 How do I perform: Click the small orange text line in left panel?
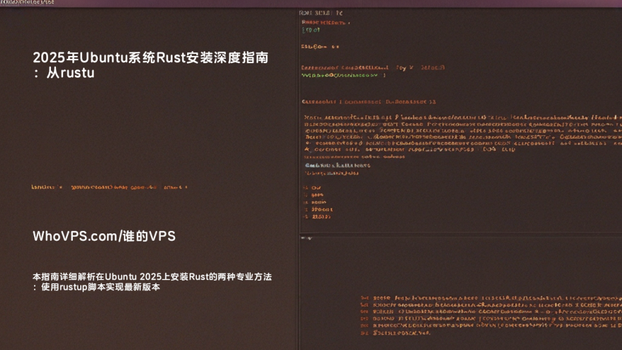coord(109,187)
